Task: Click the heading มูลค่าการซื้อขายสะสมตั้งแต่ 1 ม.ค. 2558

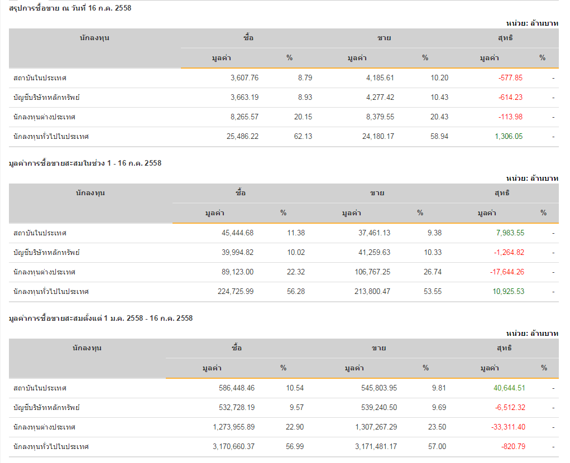Action: (101, 319)
